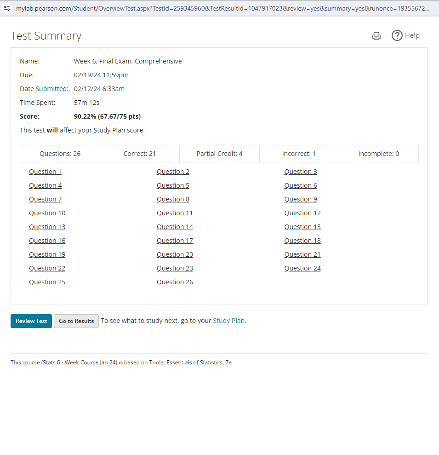Go to Question 24
Screen dimensions: 439x455
coord(302,268)
